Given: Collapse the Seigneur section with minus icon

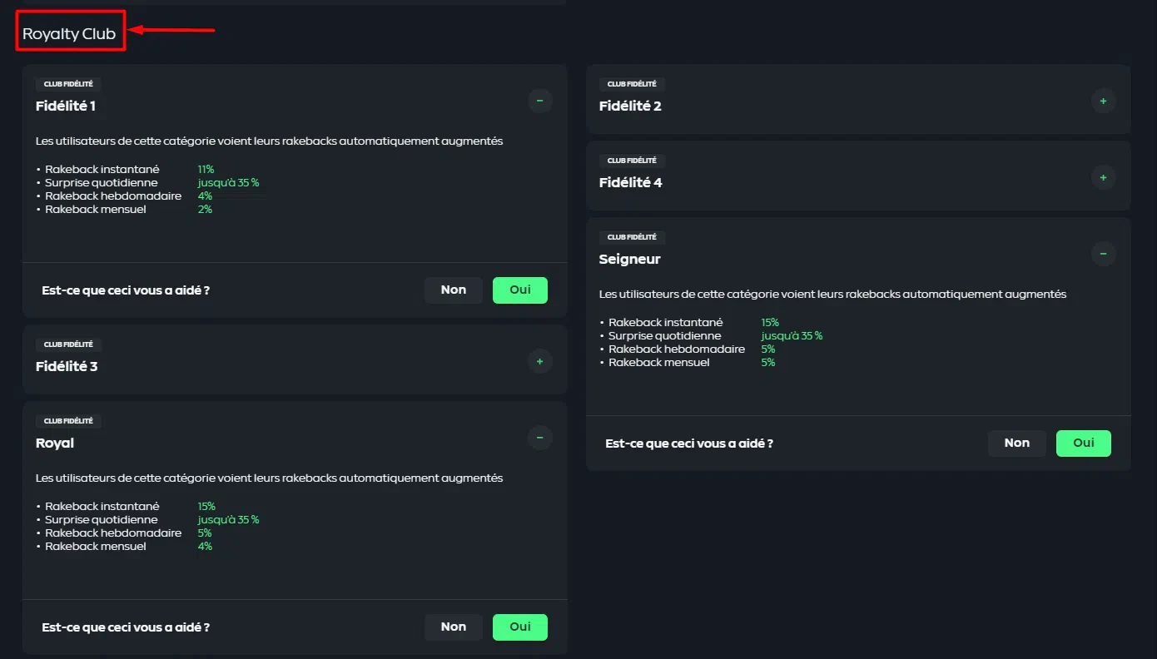Looking at the screenshot, I should [x=1103, y=254].
